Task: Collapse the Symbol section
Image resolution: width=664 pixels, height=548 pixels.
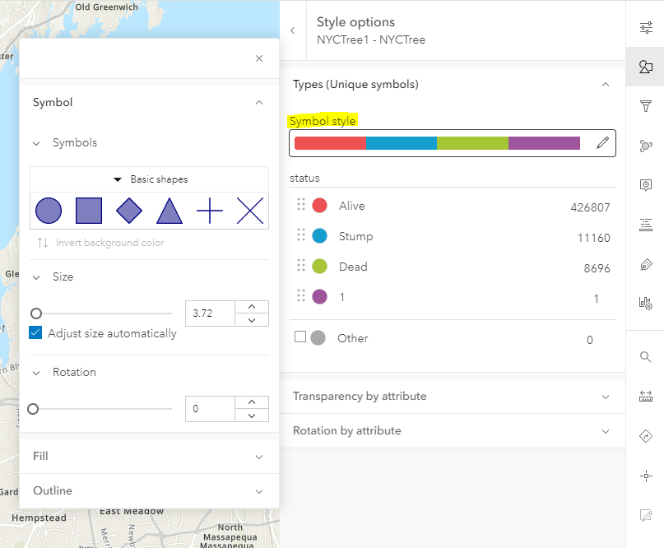Action: (x=259, y=102)
